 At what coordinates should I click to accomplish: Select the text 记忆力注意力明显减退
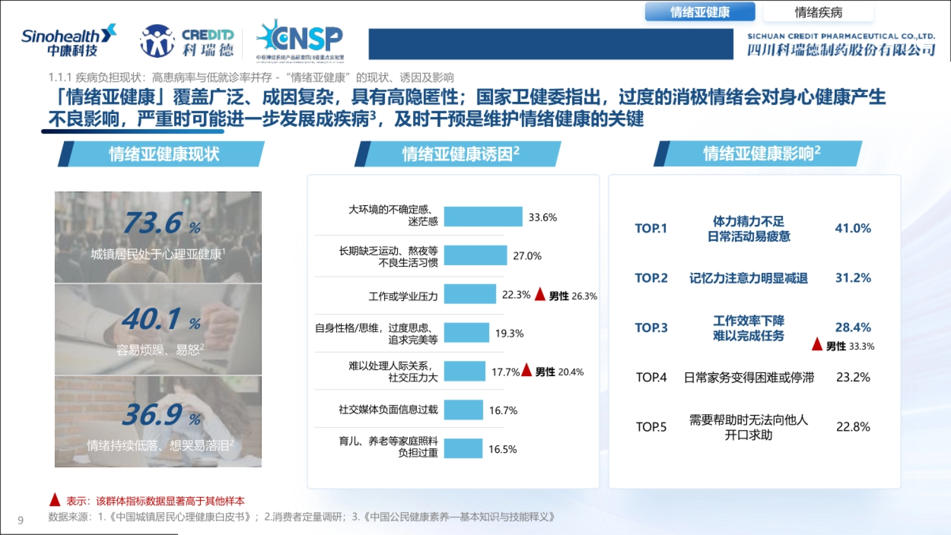[749, 278]
